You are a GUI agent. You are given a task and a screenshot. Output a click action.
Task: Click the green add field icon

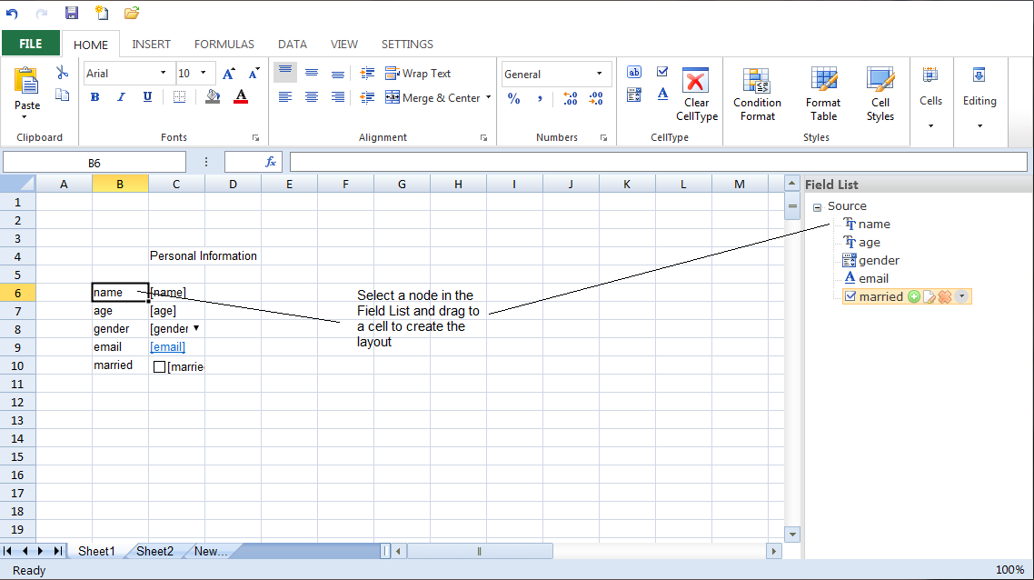click(x=914, y=296)
